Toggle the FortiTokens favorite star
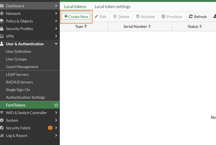 (56, 105)
